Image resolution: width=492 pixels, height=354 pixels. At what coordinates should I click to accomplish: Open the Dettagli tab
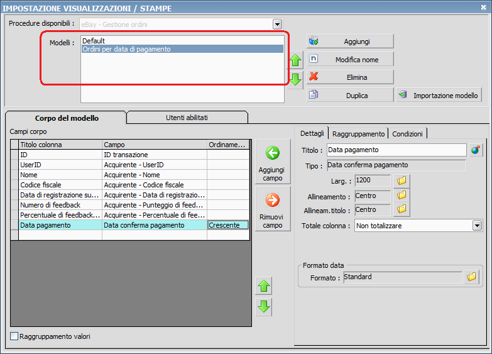tap(312, 133)
